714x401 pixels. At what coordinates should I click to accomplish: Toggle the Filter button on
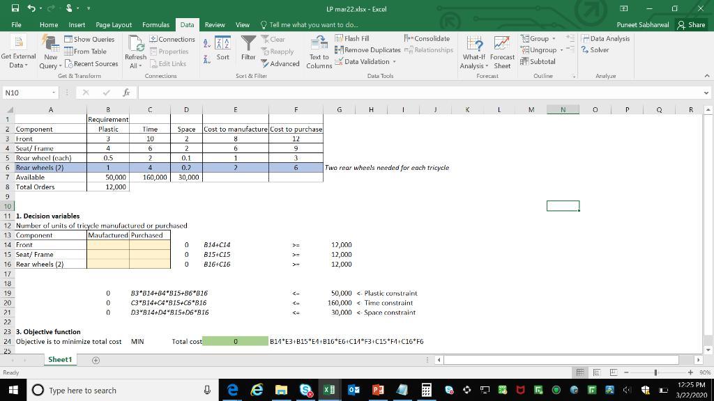[x=248, y=49]
